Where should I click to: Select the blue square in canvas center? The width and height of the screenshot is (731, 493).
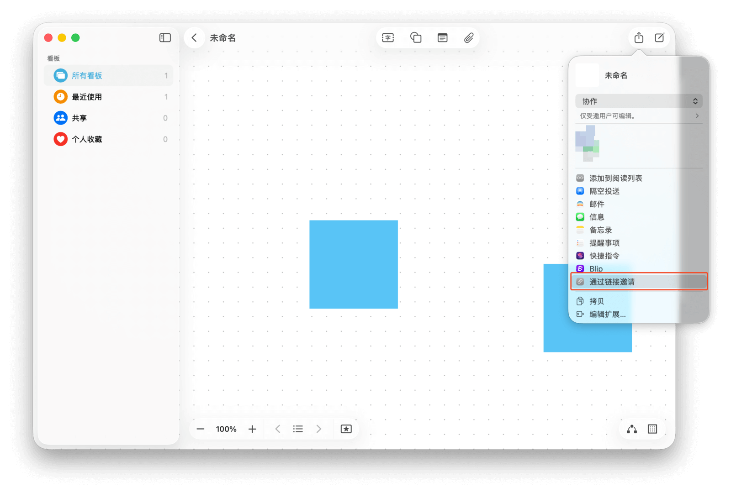coord(353,264)
